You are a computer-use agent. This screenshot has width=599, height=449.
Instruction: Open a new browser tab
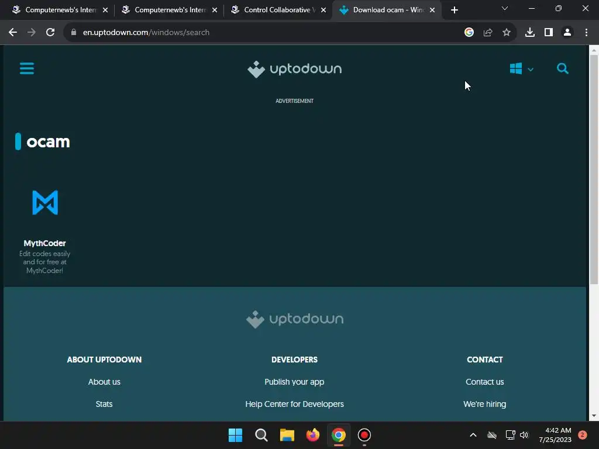click(454, 10)
